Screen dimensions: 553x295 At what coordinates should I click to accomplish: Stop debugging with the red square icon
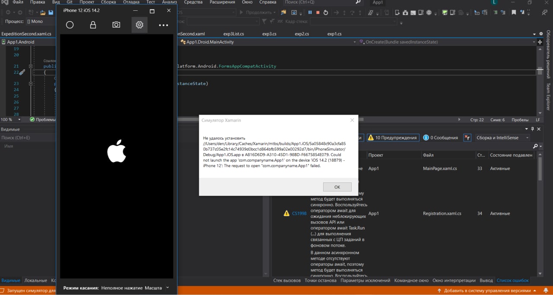(x=318, y=13)
